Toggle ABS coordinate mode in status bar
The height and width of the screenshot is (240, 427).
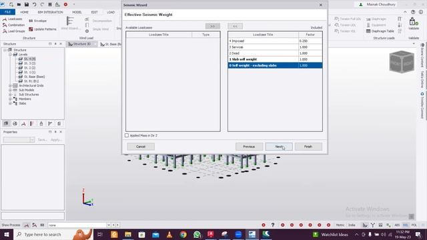[397, 225]
